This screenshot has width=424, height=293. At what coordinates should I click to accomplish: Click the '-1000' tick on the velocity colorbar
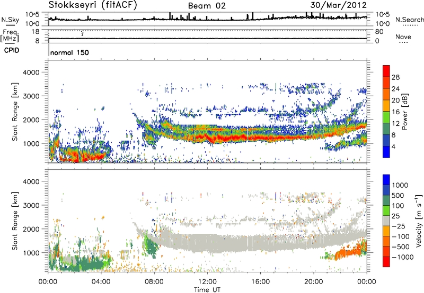[x=402, y=257]
